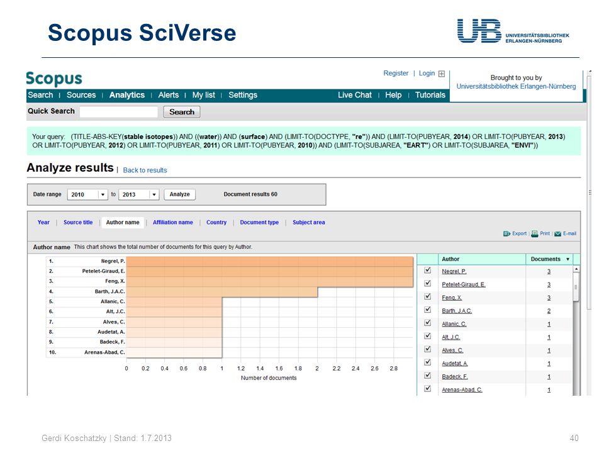The image size is (604, 453).
Task: Sort by Documents column arrow
Action: [x=568, y=259]
